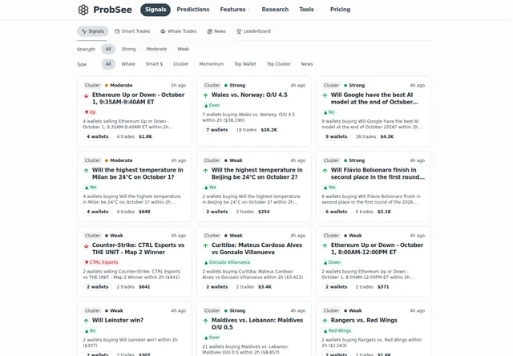Open the Google best AI model signal

point(374,98)
